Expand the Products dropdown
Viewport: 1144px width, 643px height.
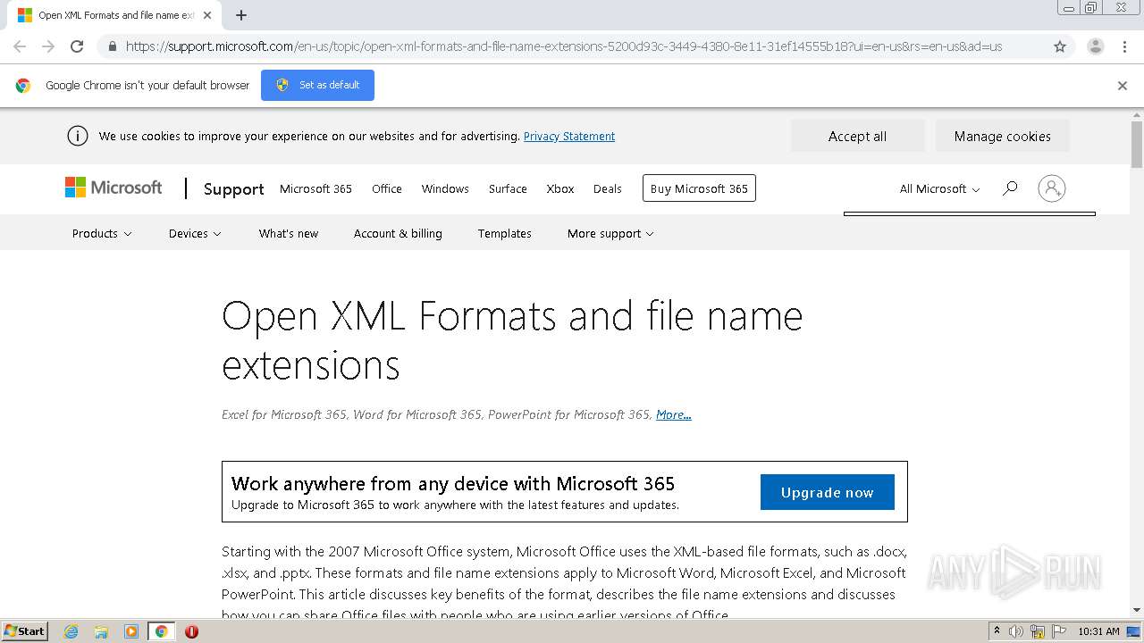tap(102, 233)
